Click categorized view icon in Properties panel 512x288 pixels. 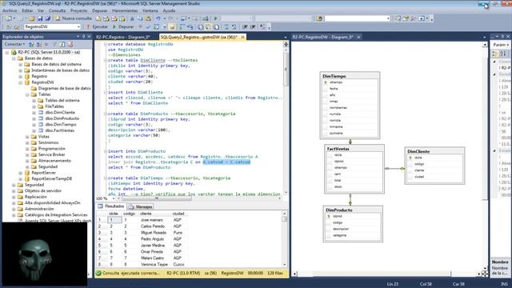point(495,54)
